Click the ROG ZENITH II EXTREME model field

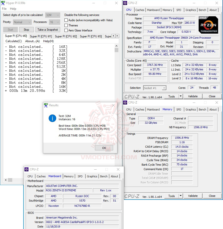(x=69, y=190)
